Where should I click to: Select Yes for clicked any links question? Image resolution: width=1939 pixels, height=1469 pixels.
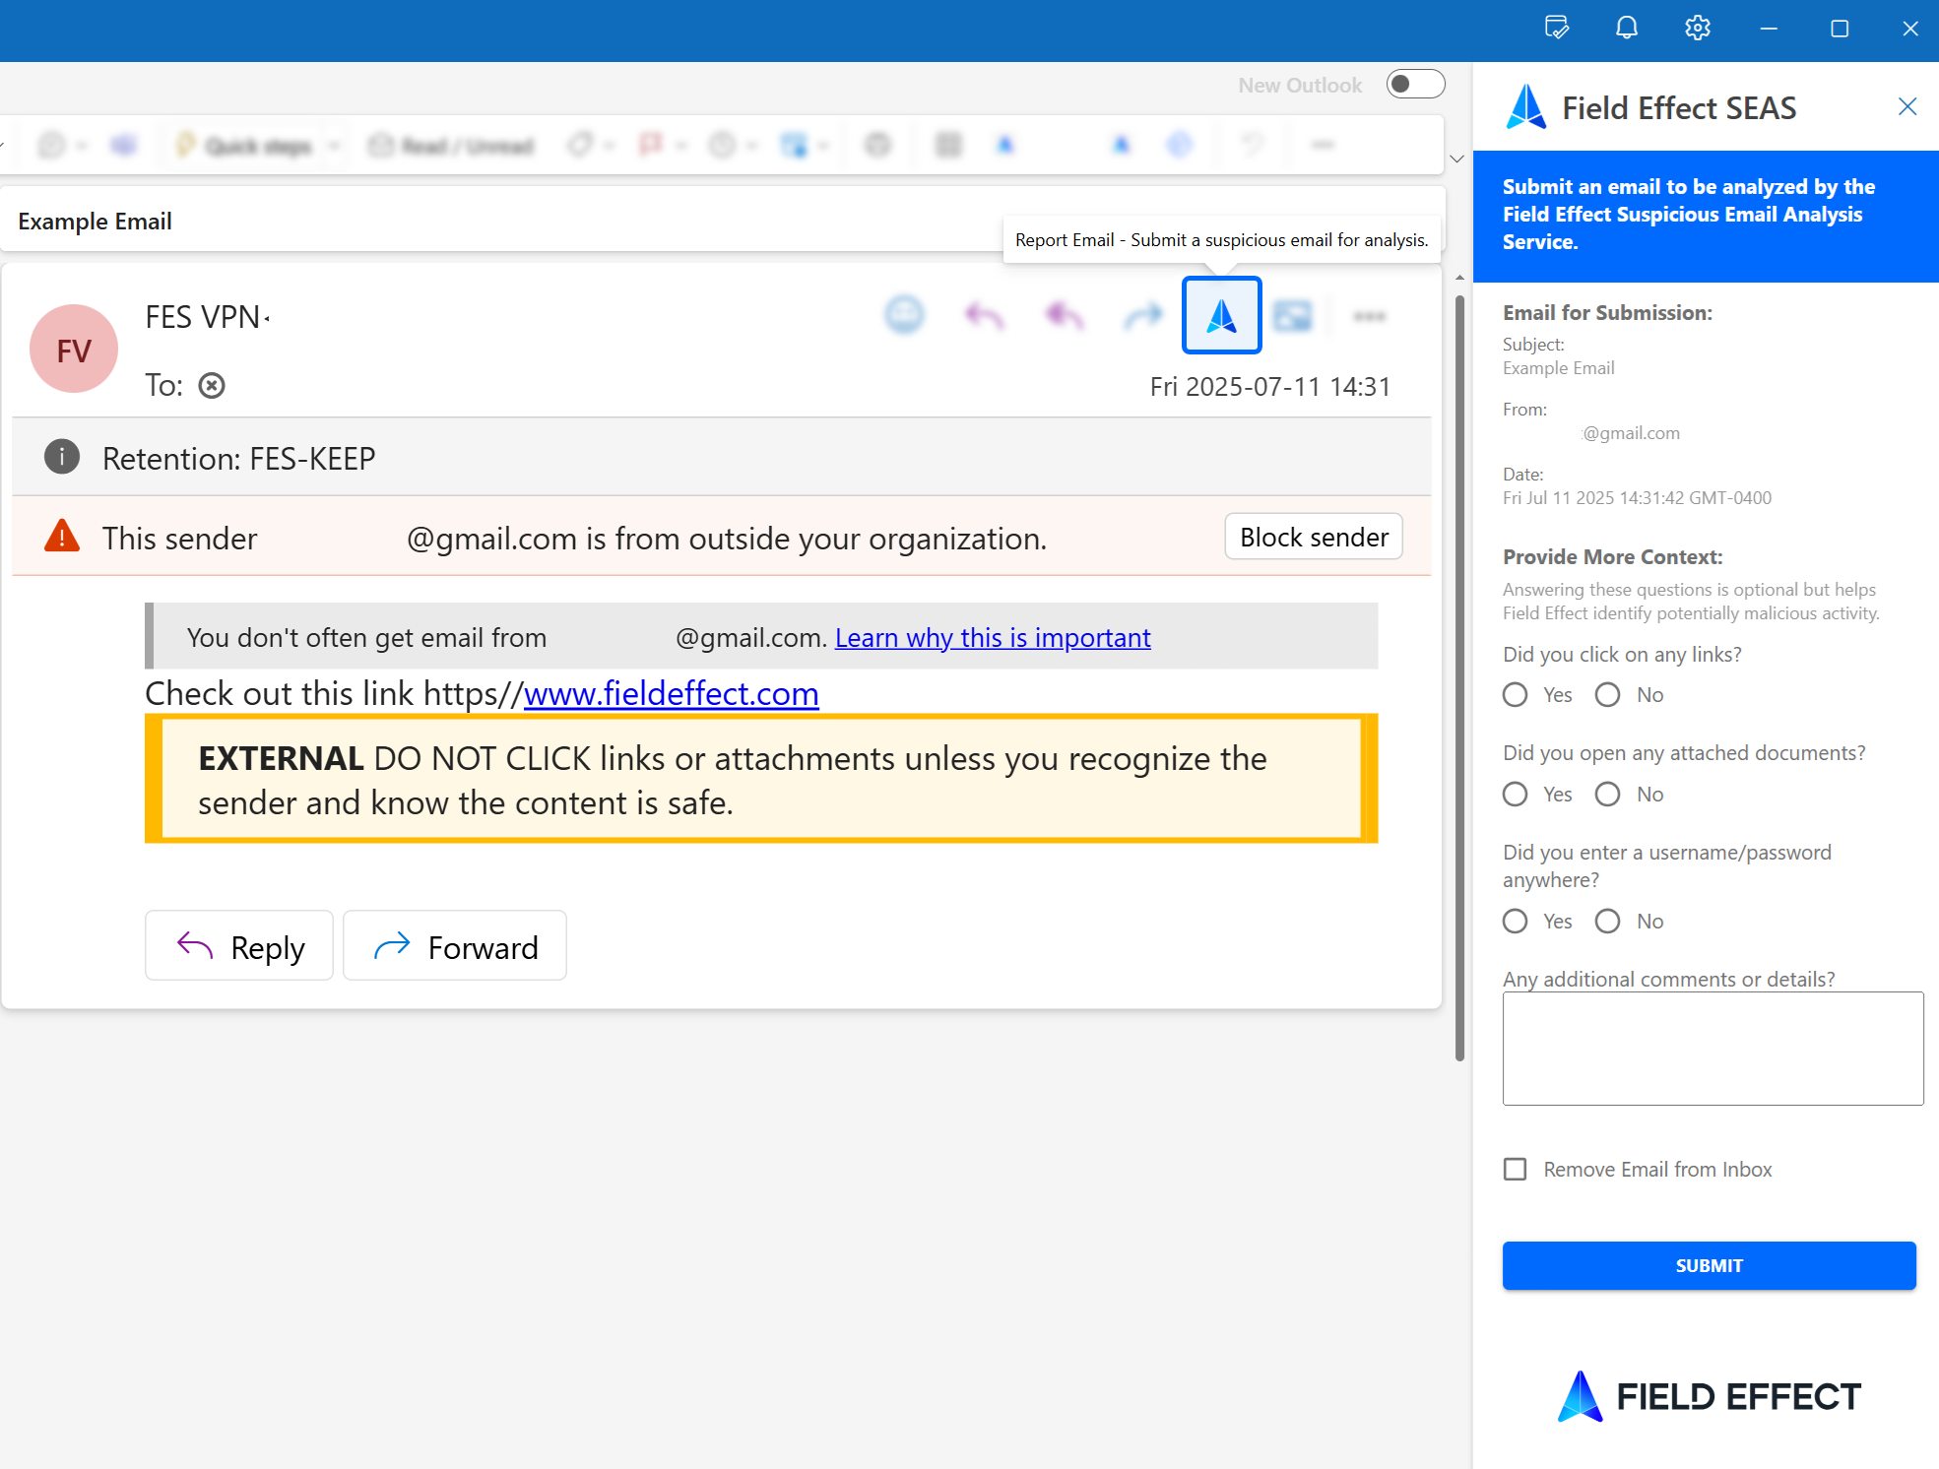click(1516, 695)
